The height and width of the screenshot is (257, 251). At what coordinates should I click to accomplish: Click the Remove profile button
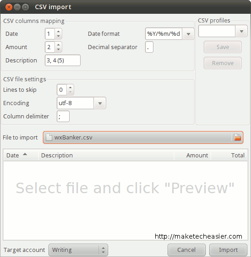point(223,63)
